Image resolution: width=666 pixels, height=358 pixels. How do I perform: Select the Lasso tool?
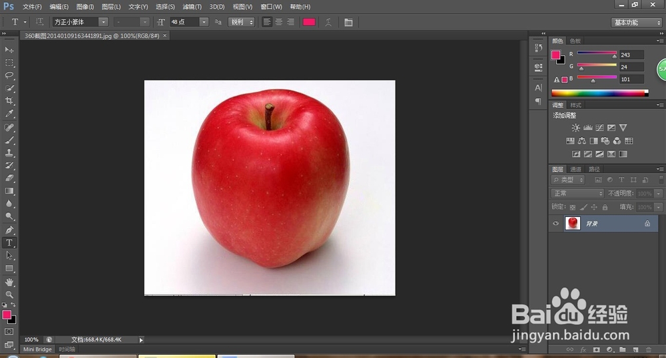[9, 75]
